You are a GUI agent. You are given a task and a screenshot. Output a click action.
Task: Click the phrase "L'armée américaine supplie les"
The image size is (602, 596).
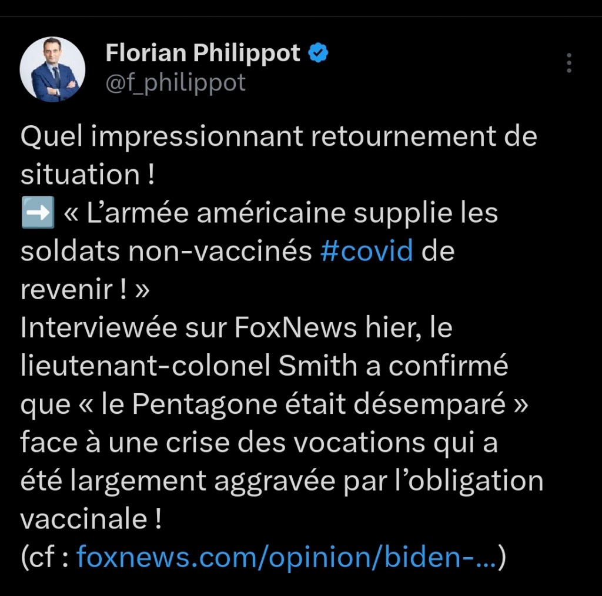[292, 213]
